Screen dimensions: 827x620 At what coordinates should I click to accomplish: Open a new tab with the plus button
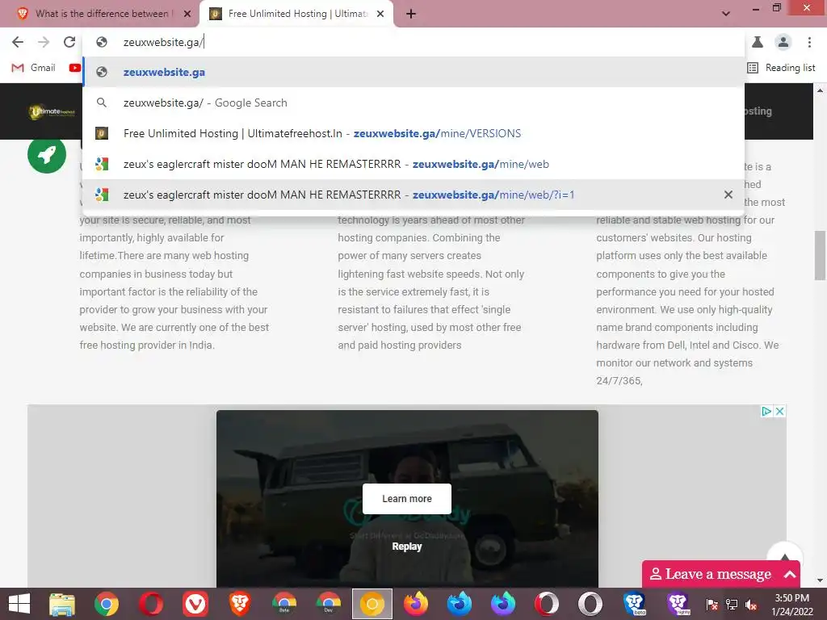411,14
